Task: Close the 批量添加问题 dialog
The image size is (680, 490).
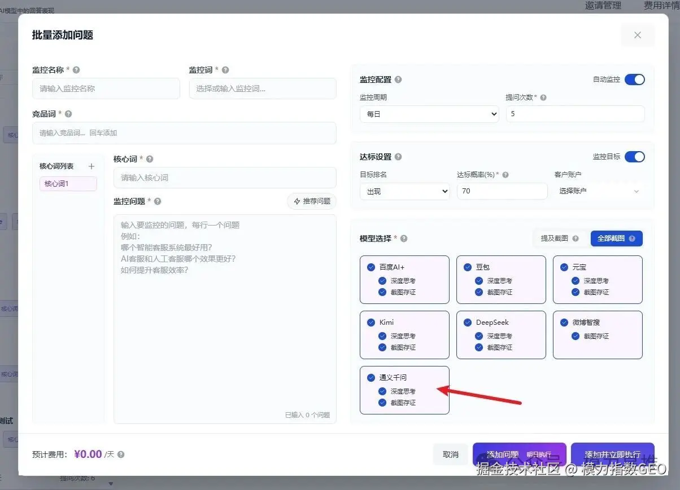Action: (638, 35)
